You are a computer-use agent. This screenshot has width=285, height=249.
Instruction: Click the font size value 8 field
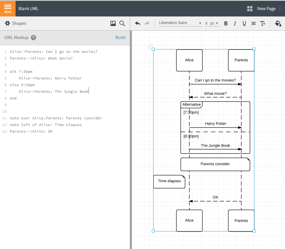point(206,23)
